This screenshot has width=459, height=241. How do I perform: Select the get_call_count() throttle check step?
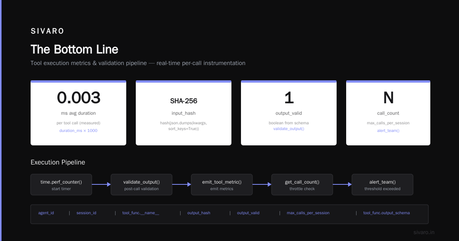(302, 185)
